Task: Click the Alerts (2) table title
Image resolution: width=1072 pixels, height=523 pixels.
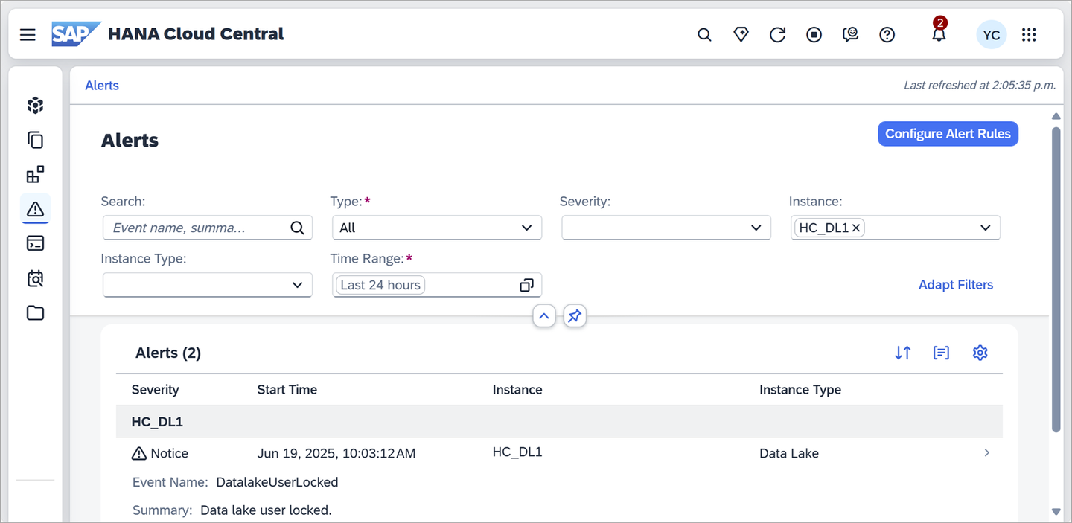Action: (x=168, y=353)
